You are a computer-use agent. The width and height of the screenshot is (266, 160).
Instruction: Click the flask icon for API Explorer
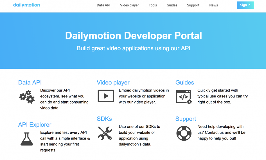coord(27,139)
